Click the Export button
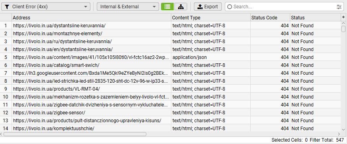 click(208, 7)
